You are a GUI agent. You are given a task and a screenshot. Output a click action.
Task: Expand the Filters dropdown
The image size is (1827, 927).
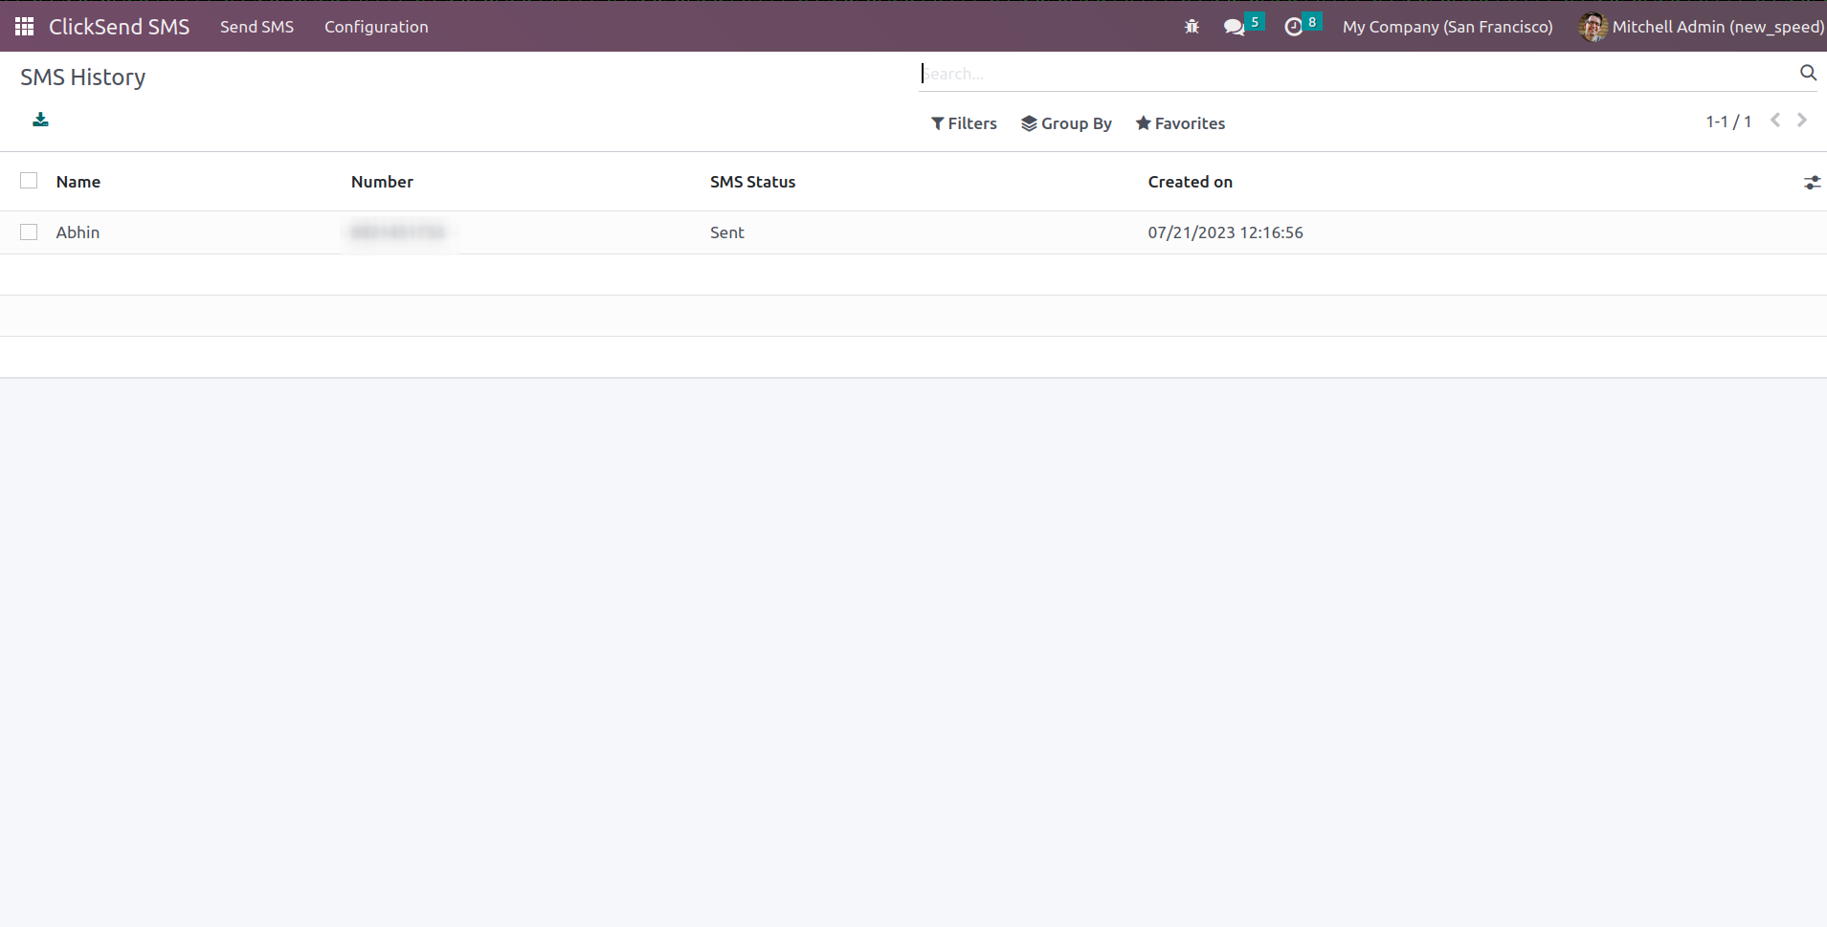click(x=964, y=123)
